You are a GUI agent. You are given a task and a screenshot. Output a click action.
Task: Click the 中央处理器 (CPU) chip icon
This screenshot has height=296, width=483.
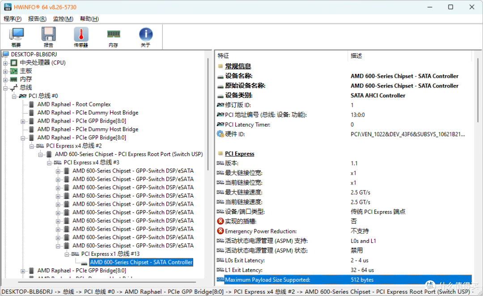pyautogui.click(x=14, y=63)
